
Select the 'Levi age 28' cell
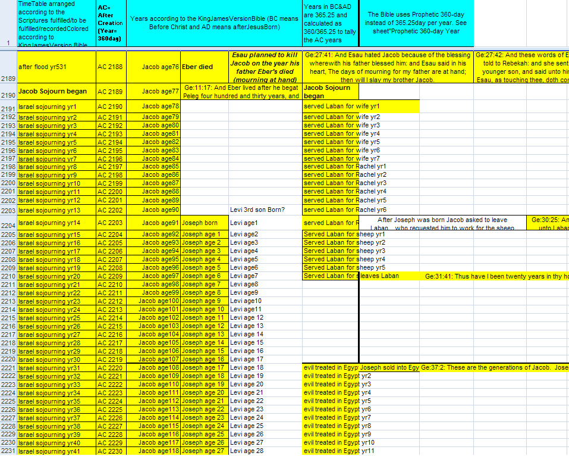coord(265,451)
